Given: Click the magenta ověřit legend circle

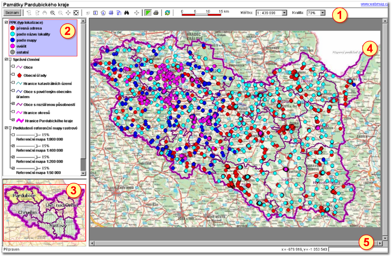Looking at the screenshot, I should pos(12,47).
